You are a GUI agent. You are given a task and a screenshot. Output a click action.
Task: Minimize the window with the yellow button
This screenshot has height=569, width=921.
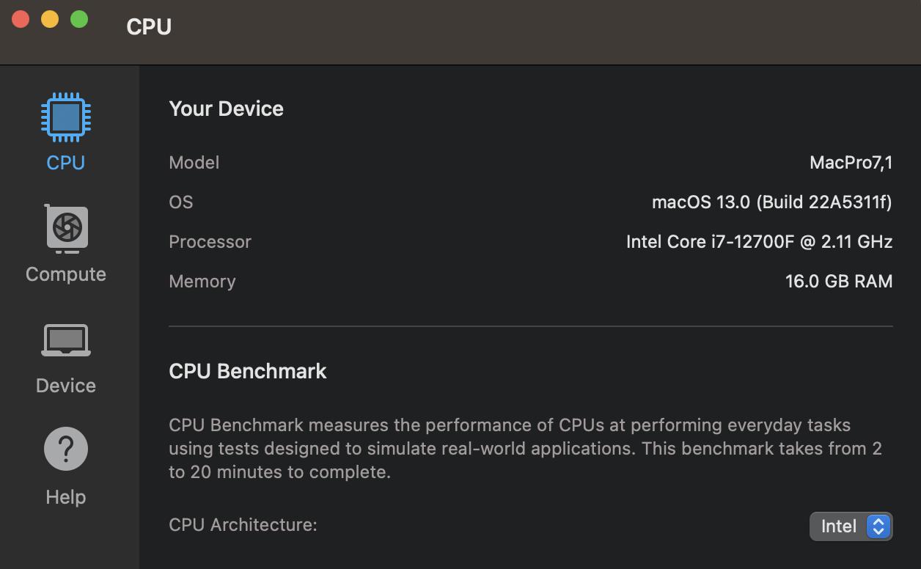coord(50,20)
